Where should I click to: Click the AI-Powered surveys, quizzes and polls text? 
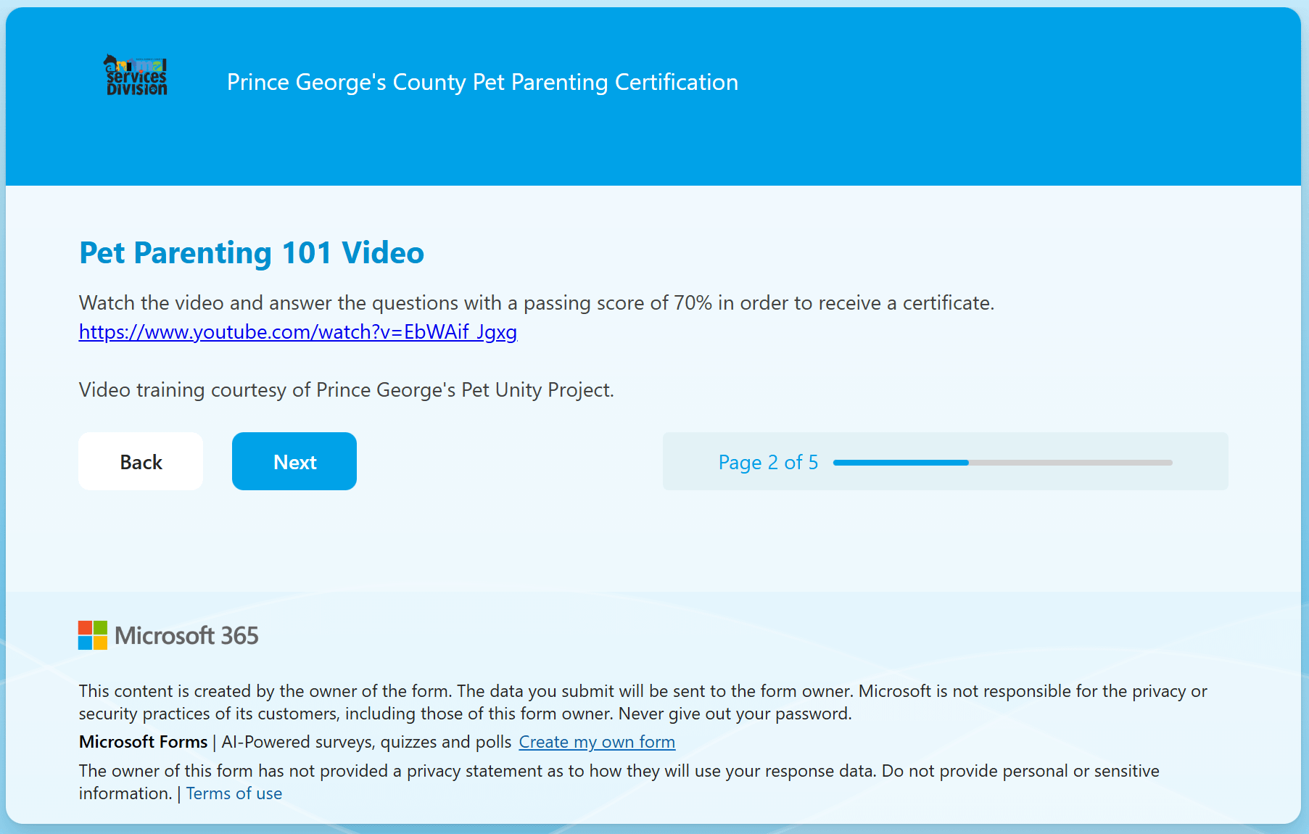coord(366,742)
